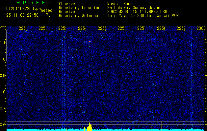The width and height of the screenshot is (207, 131).
Task: Click the 1.1 kHz frequency label
Action: (x=3, y=43)
